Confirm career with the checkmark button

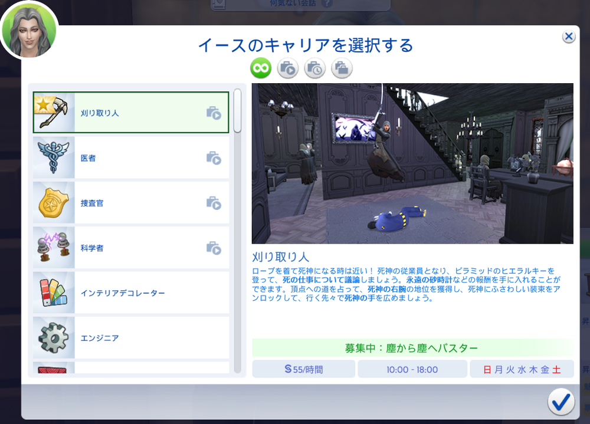[x=561, y=402]
